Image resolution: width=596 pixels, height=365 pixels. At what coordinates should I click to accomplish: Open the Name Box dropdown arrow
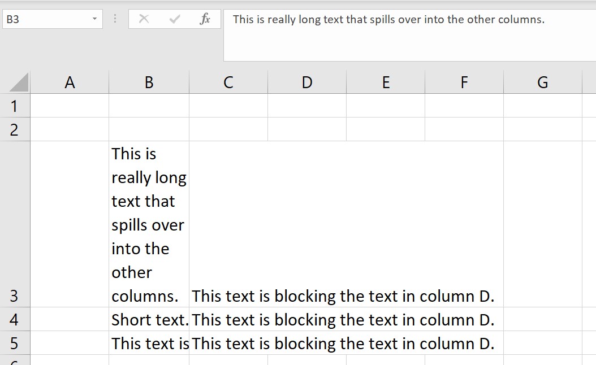(94, 19)
